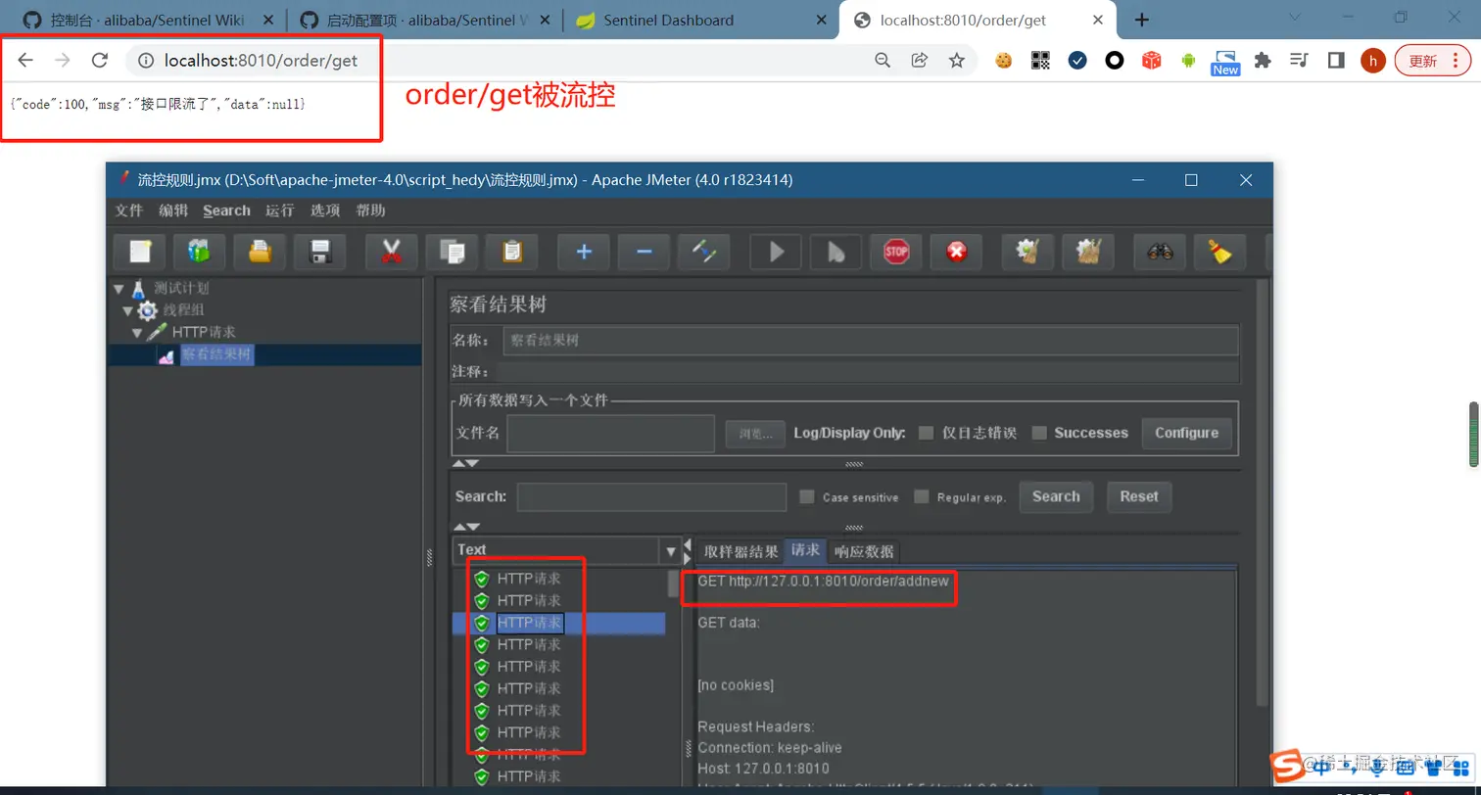Viewport: 1481px width, 795px height.
Task: Bookmark the page with the star icon
Action: (957, 61)
